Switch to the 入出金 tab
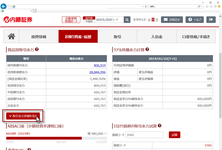The image size is (222, 150). click(157, 37)
